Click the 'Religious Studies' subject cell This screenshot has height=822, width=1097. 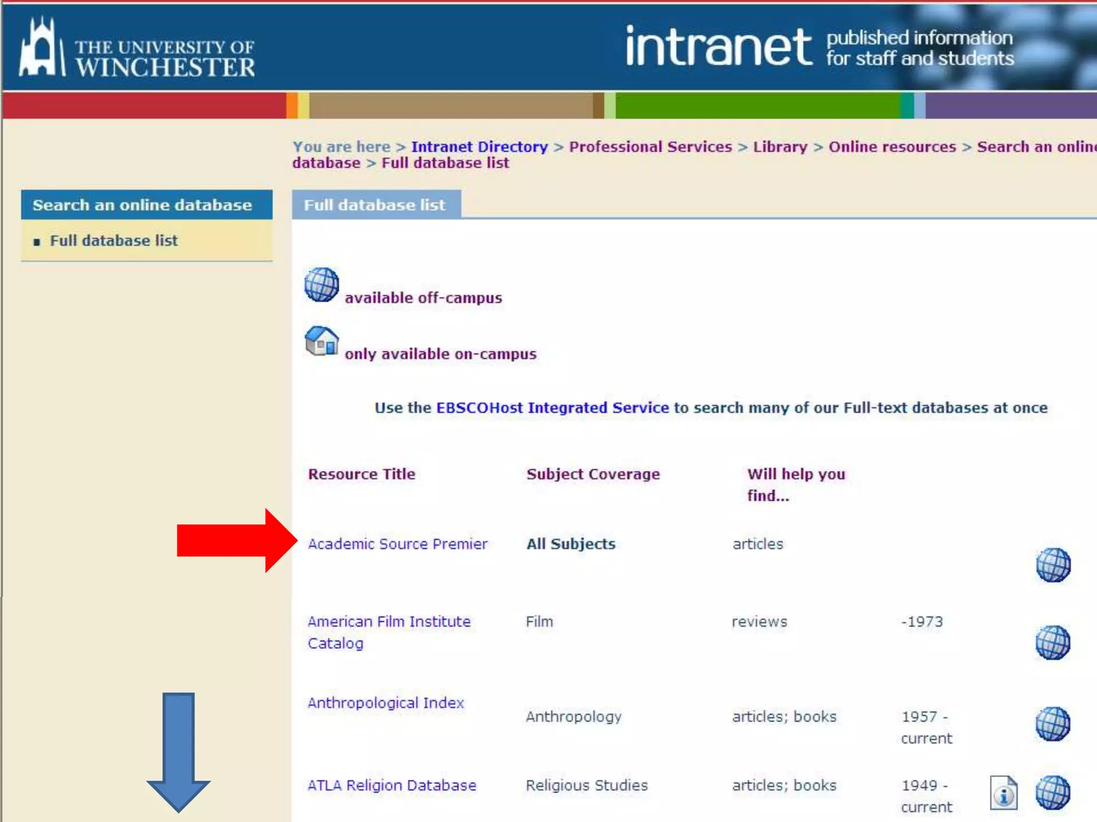[587, 785]
